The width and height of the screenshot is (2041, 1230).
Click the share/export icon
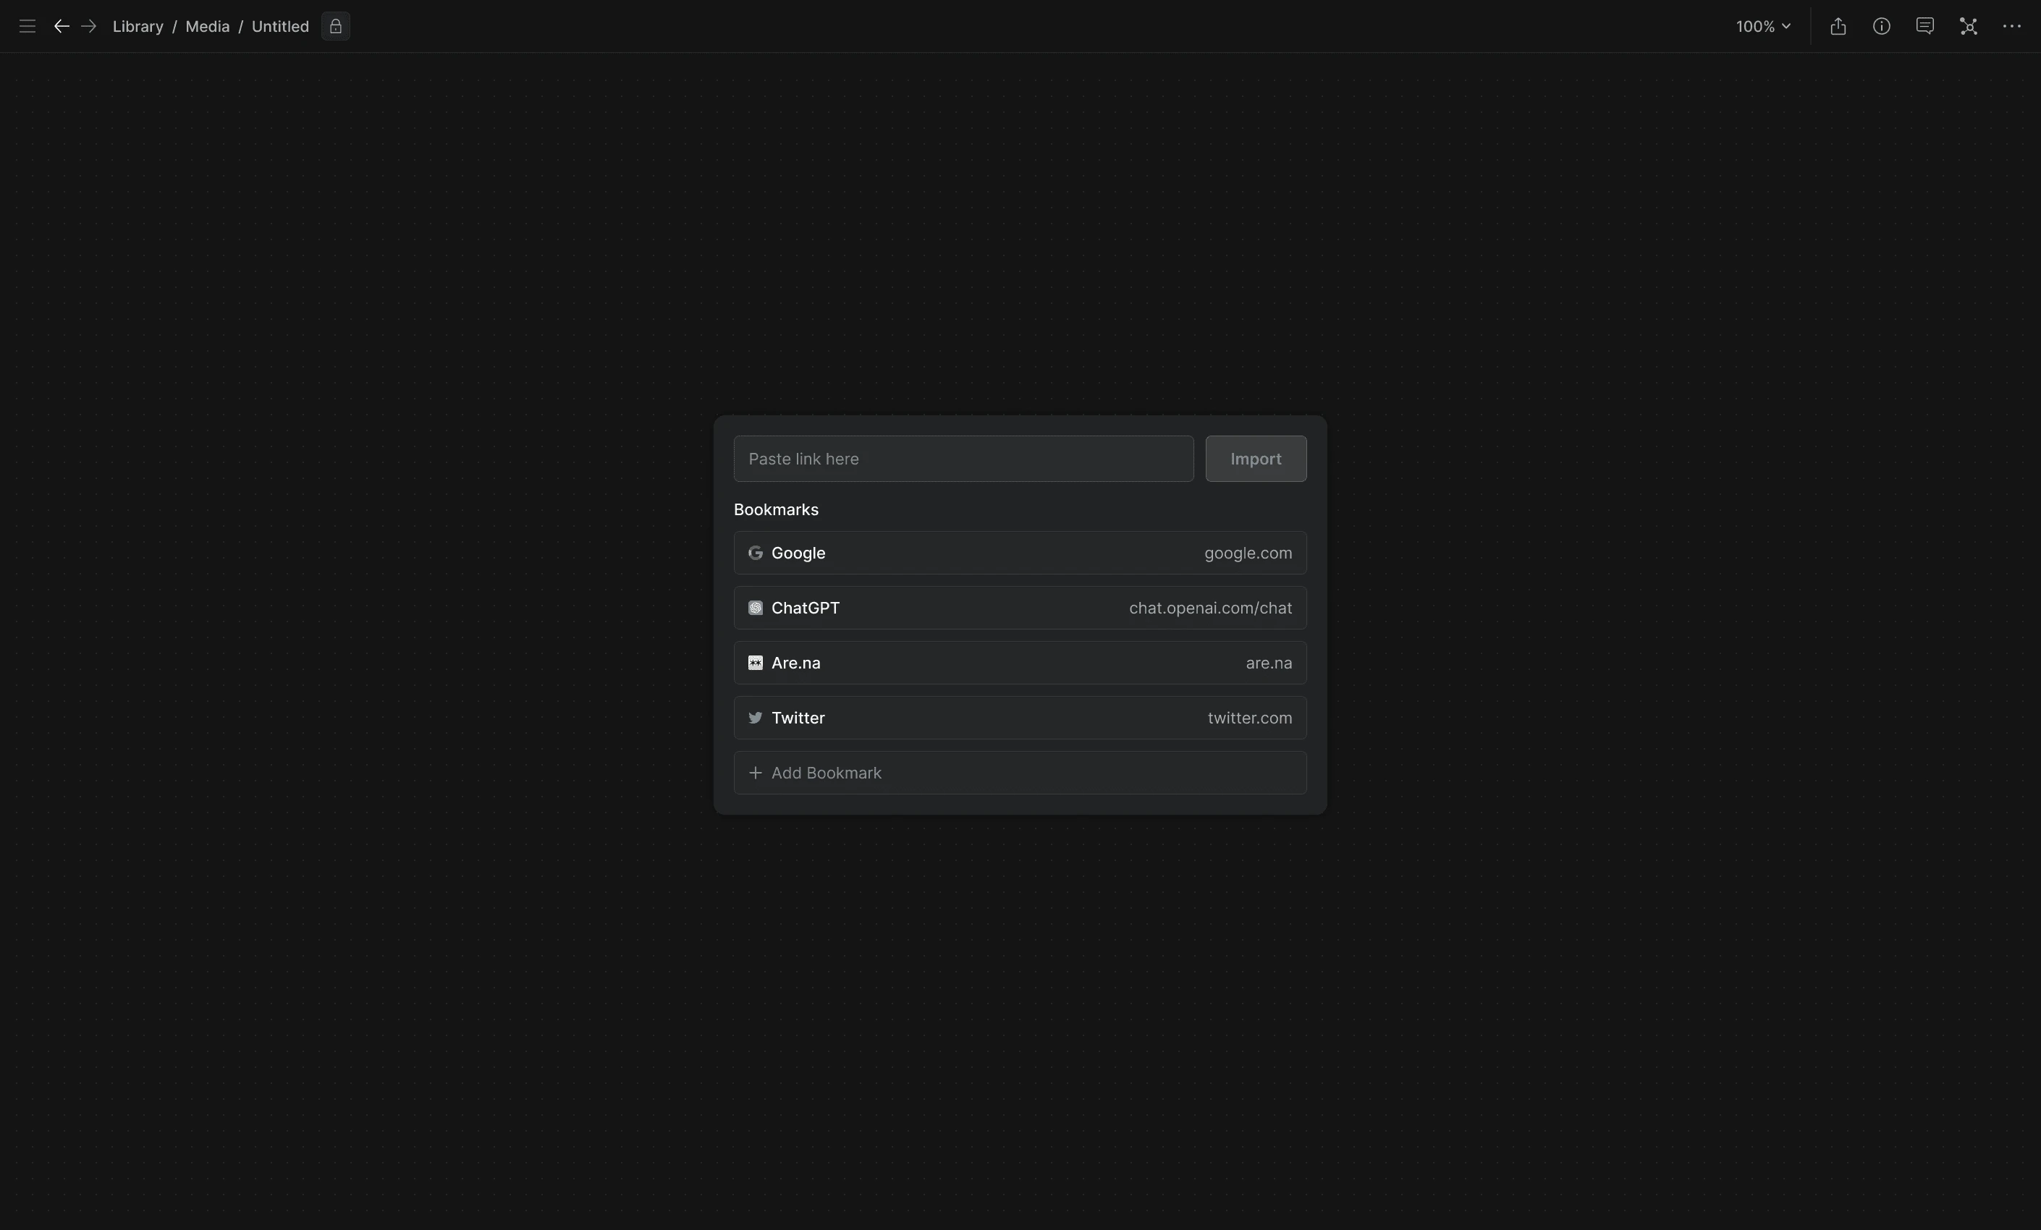(x=1838, y=27)
